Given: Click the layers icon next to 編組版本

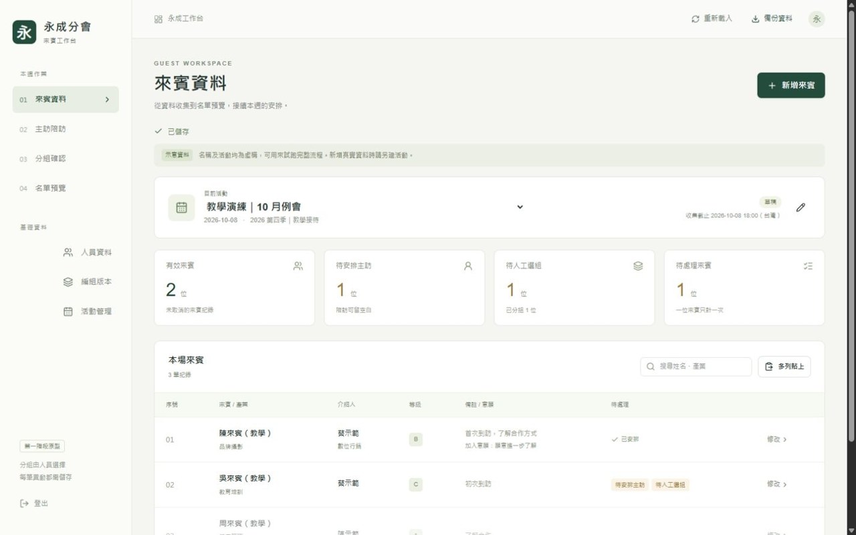Looking at the screenshot, I should pos(68,282).
